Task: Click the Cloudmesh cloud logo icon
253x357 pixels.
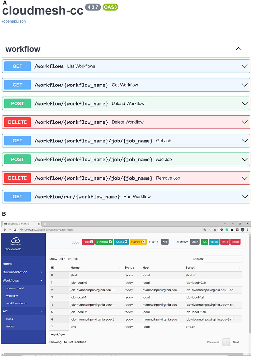Action: (15, 240)
